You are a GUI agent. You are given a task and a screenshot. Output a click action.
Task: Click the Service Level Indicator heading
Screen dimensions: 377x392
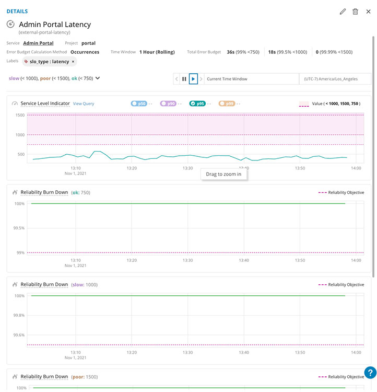[45, 103]
